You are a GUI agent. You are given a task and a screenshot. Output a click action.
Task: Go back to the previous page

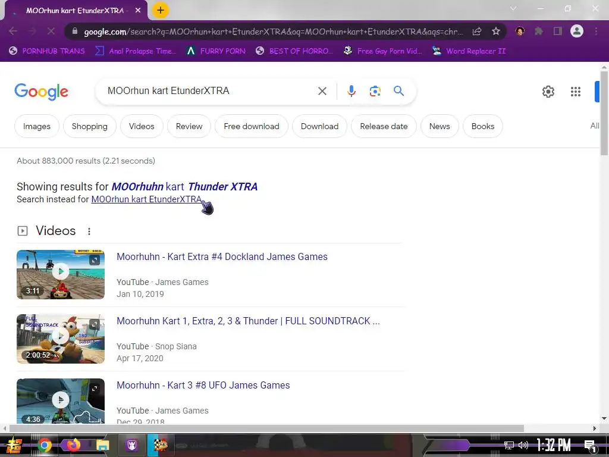(x=13, y=31)
